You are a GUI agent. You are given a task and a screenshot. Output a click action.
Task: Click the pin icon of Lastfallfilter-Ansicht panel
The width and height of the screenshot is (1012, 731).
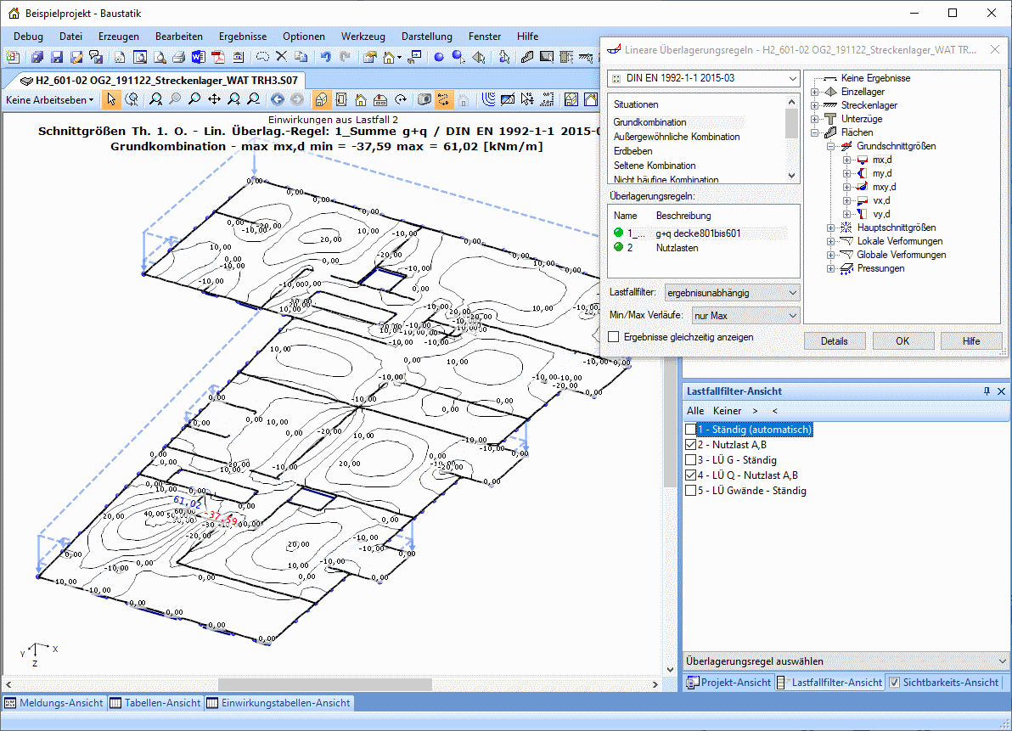coord(987,391)
